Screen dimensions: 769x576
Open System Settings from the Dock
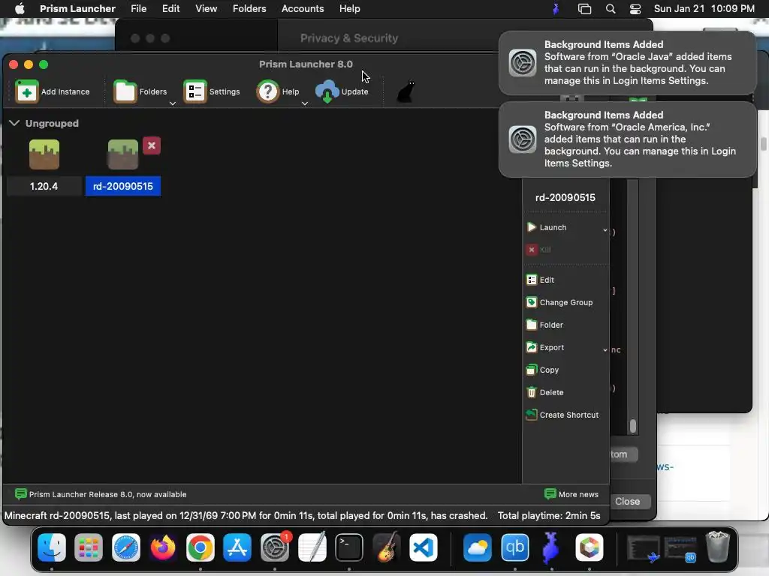point(275,547)
